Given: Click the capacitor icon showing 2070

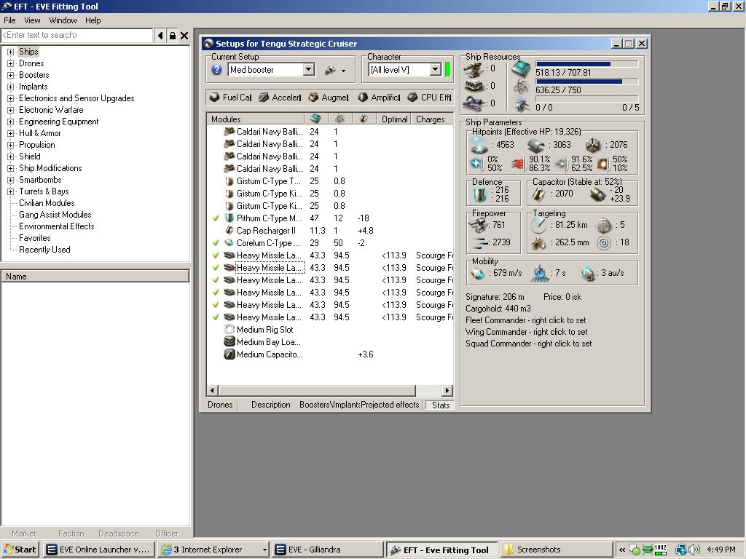Looking at the screenshot, I should 540,194.
